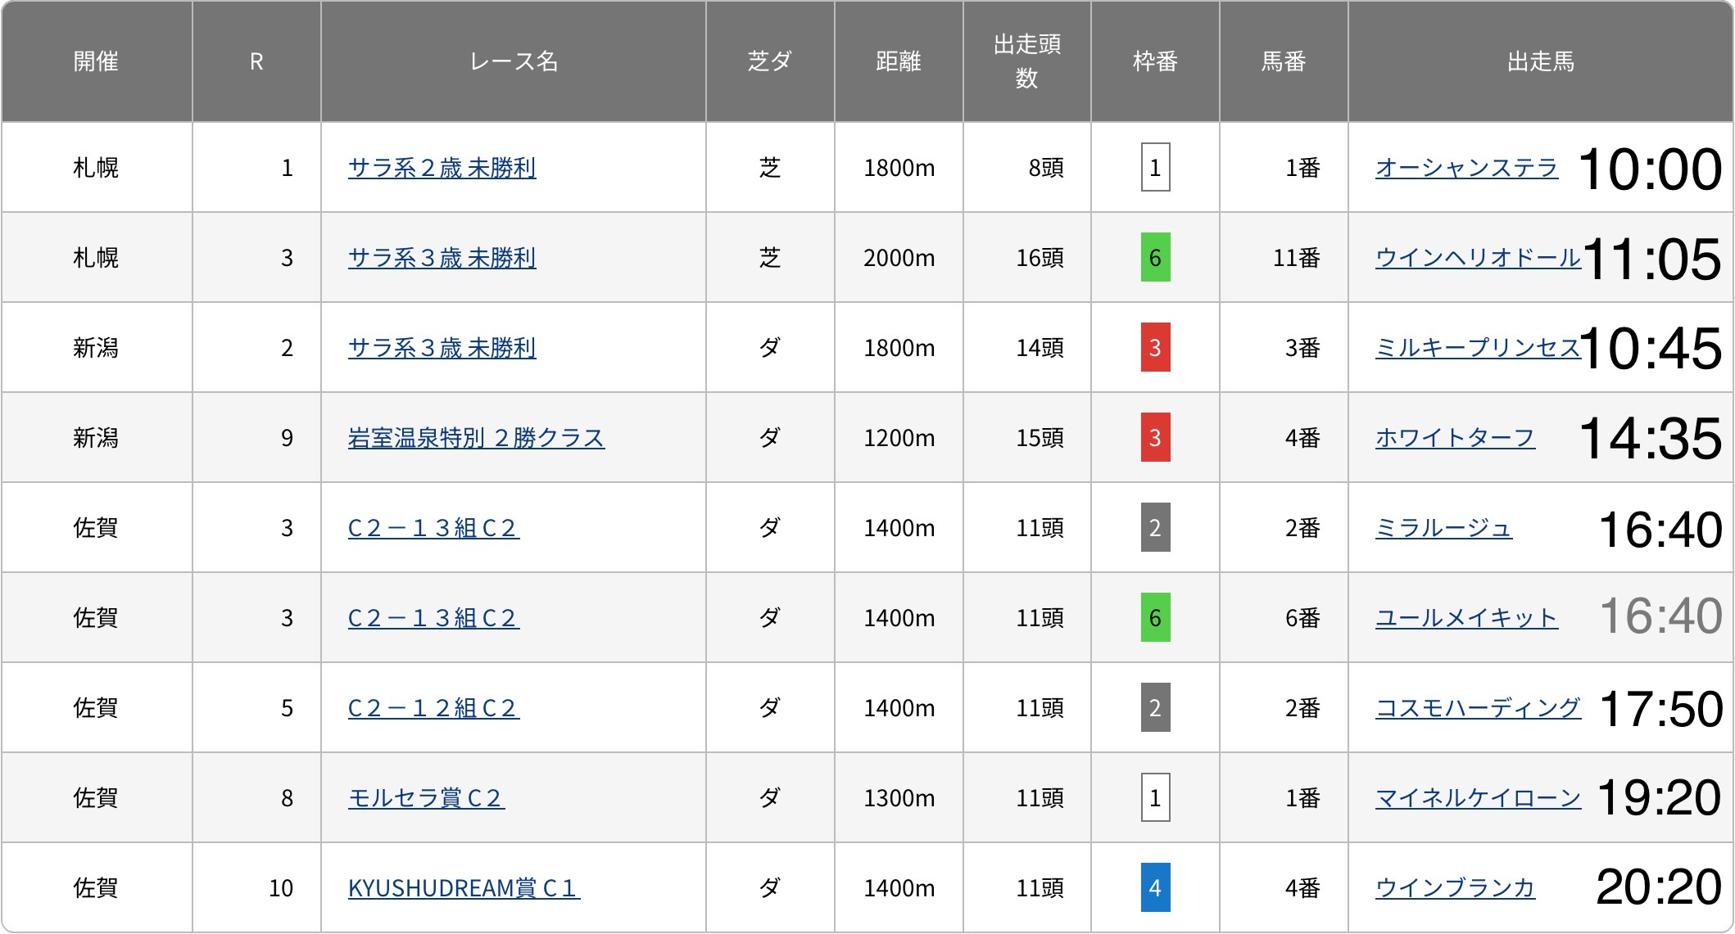
Task: Open the ユールメイキット horse link
Action: (x=1465, y=618)
